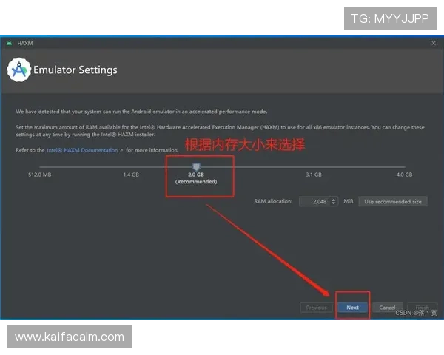Select the 1.4 GB mark on RAM slider

pos(131,175)
